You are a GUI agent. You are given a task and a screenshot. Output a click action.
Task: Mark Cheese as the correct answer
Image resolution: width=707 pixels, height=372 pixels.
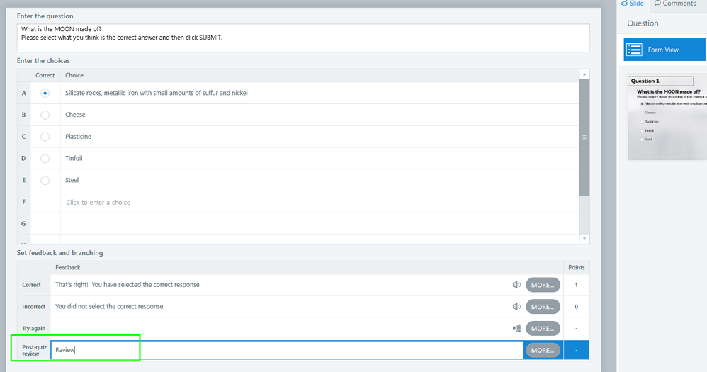[45, 115]
